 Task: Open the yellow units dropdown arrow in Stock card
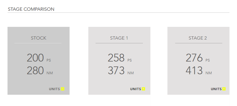tap(63, 89)
